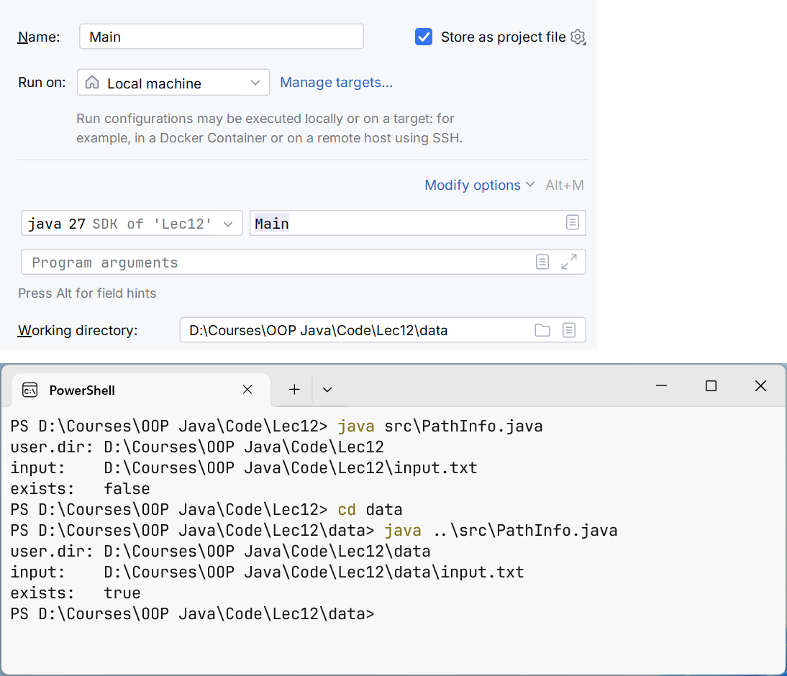Click 'user.dir: D:\Courses\OOP Java\Code\Lec12\data' line
The width and height of the screenshot is (787, 676).
click(220, 552)
